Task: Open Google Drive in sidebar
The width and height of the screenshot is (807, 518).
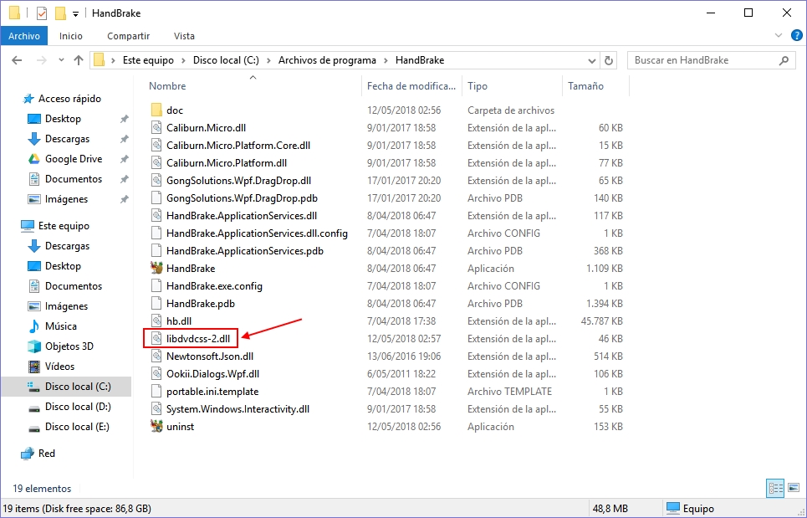Action: [x=74, y=159]
